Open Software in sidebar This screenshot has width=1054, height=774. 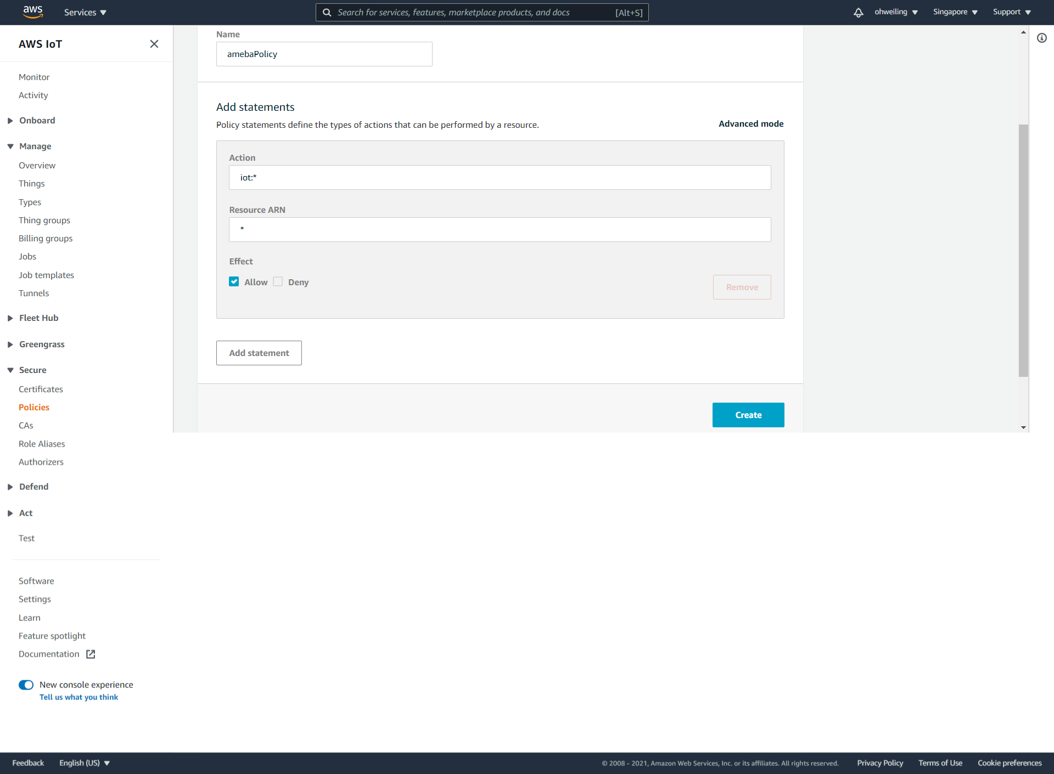tap(36, 581)
